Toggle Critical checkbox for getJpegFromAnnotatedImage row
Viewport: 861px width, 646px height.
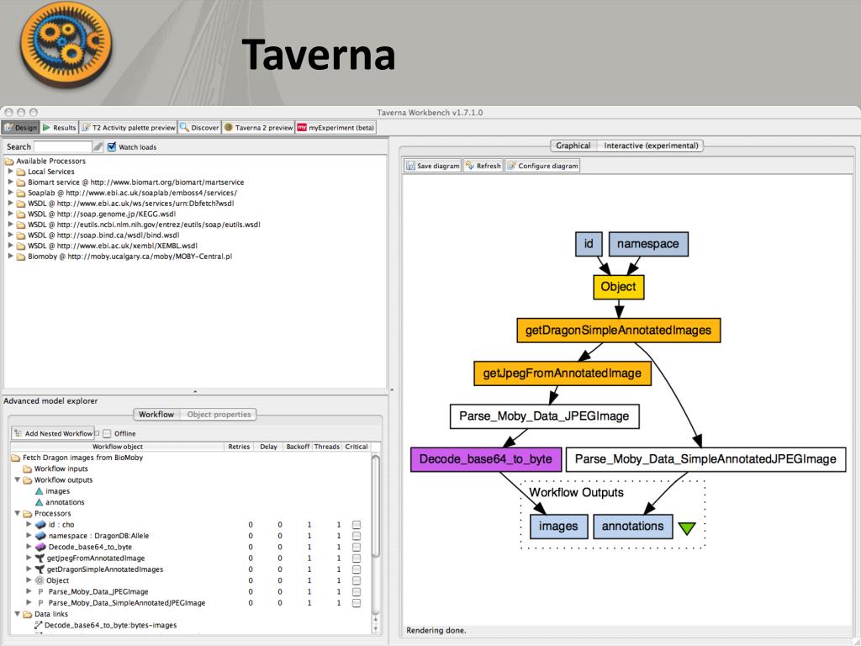[x=357, y=559]
